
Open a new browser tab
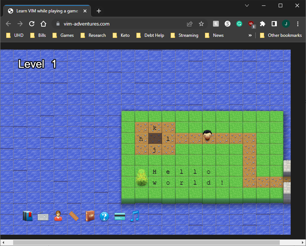pyautogui.click(x=99, y=11)
